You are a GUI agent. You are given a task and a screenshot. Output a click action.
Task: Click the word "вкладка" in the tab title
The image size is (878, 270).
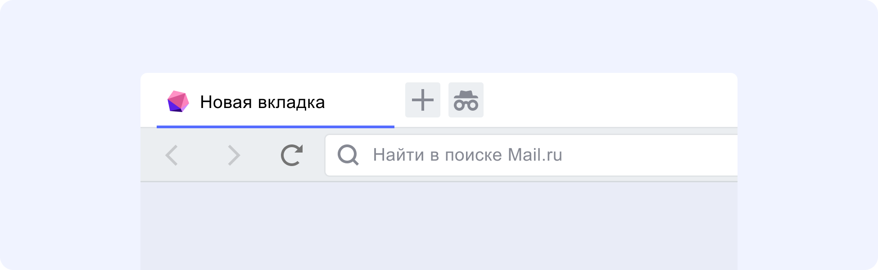[291, 103]
